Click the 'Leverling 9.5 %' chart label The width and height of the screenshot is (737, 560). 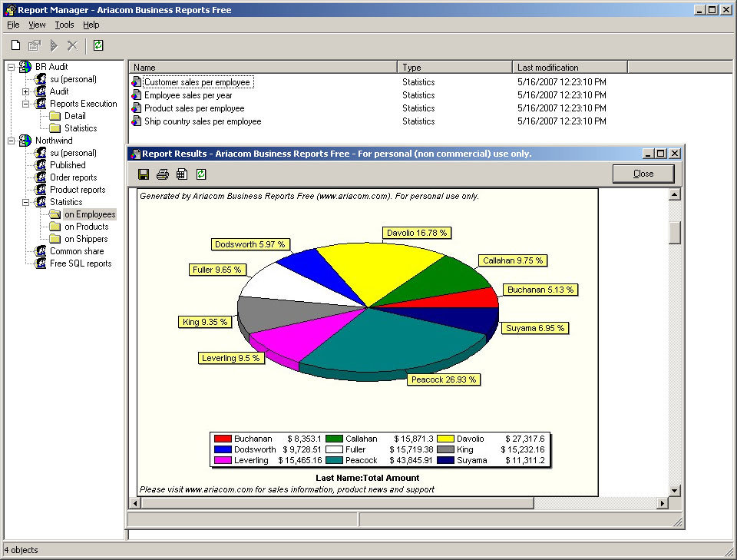pos(231,358)
